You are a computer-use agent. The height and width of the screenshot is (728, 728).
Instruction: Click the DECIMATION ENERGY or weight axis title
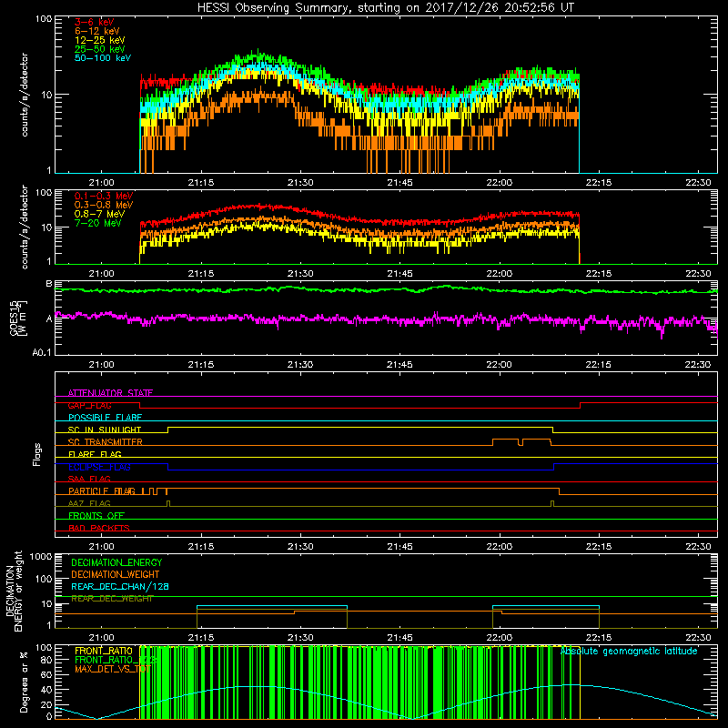click(x=14, y=591)
